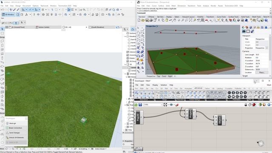Viewport: 272px width, 153px height.
Task: Click the Place... button in Rhino properties
Action: pos(262,73)
